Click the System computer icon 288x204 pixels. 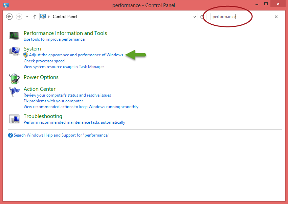click(14, 52)
